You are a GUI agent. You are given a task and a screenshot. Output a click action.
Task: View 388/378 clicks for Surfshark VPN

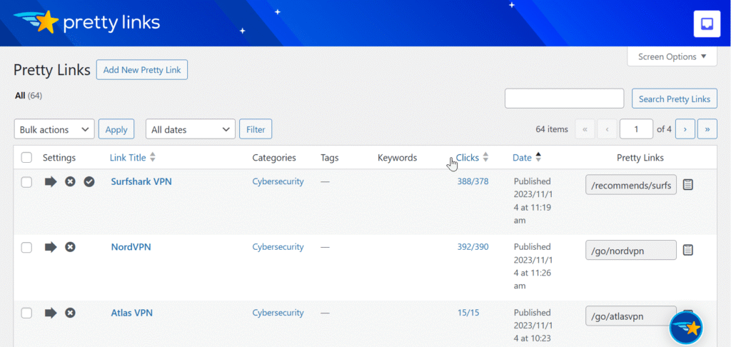pyautogui.click(x=473, y=181)
